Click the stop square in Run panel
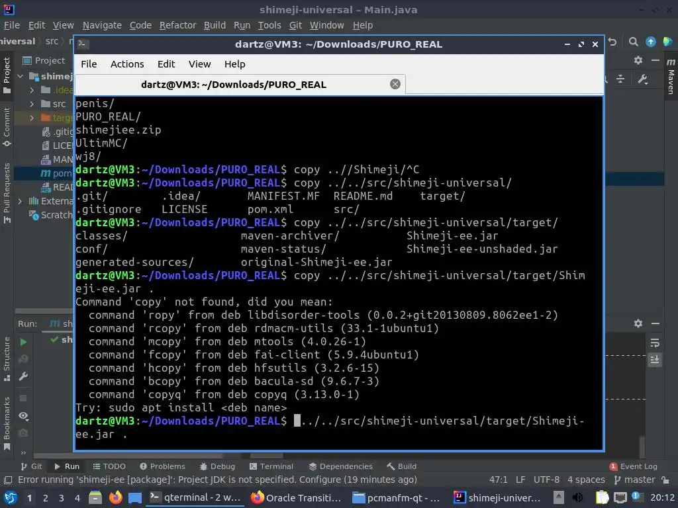Screen dimensions: 678x508 pyautogui.click(x=23, y=398)
